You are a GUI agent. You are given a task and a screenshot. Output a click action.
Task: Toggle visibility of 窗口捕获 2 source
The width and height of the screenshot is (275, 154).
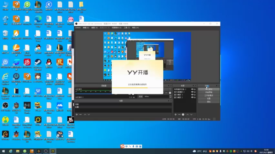[x=192, y=97]
